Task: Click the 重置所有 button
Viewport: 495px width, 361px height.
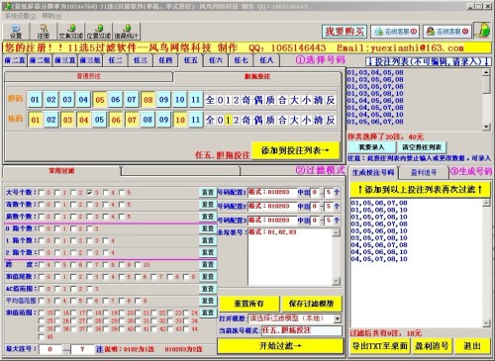Action: [x=248, y=304]
